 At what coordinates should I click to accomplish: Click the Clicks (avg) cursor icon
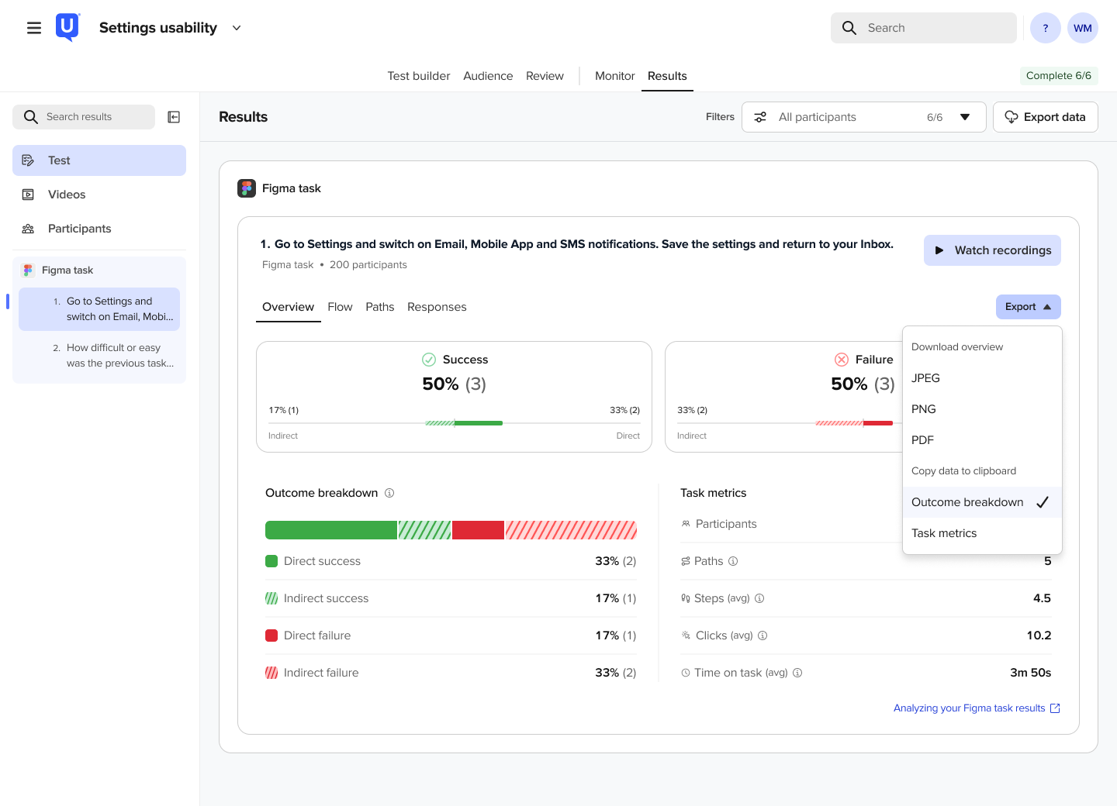pyautogui.click(x=686, y=635)
